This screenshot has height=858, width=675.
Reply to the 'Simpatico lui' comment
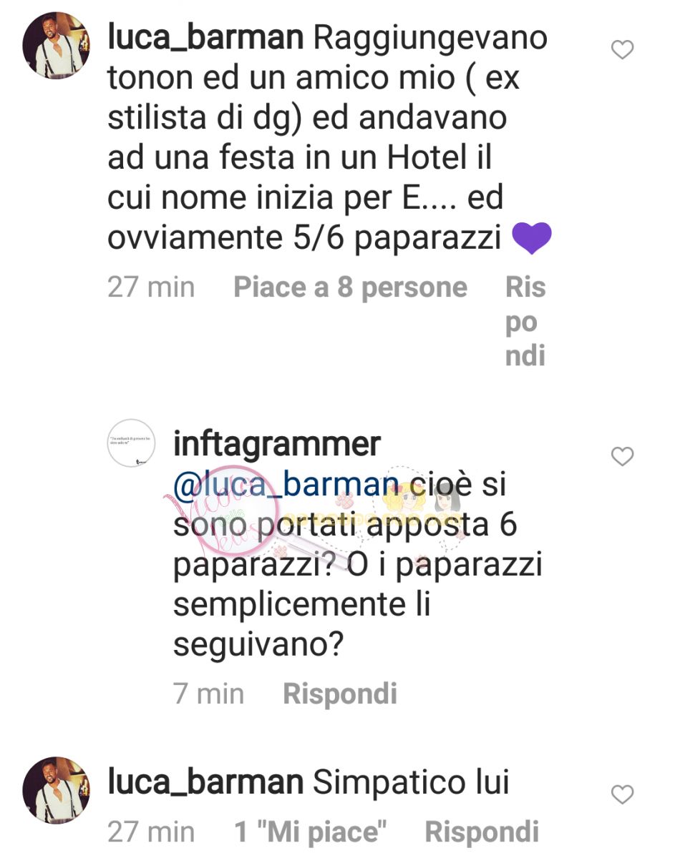pos(482,832)
